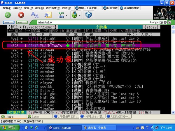Select post 4338 The last day 10
The width and height of the screenshot is (175, 131).
[83, 101]
